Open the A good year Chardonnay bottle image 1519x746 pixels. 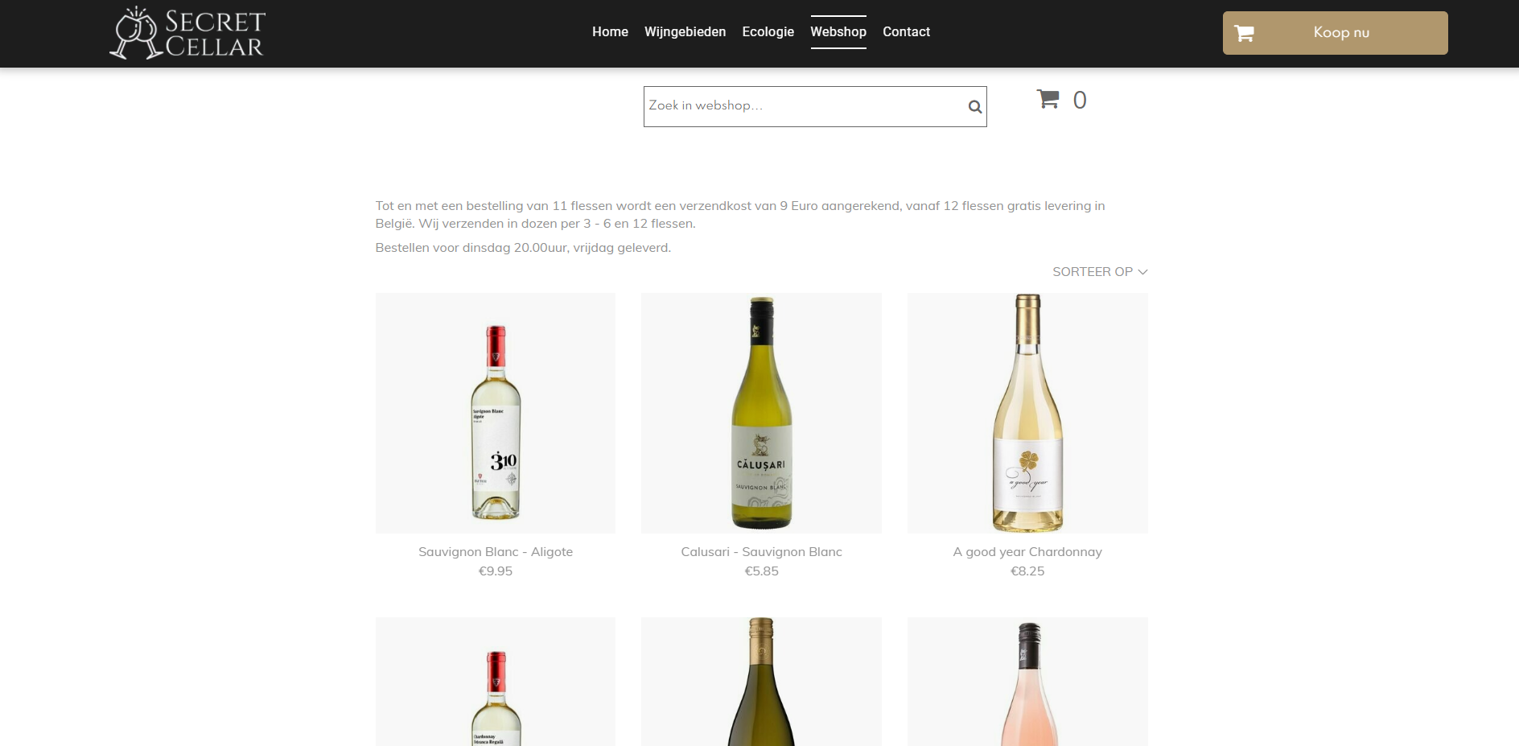(1027, 413)
